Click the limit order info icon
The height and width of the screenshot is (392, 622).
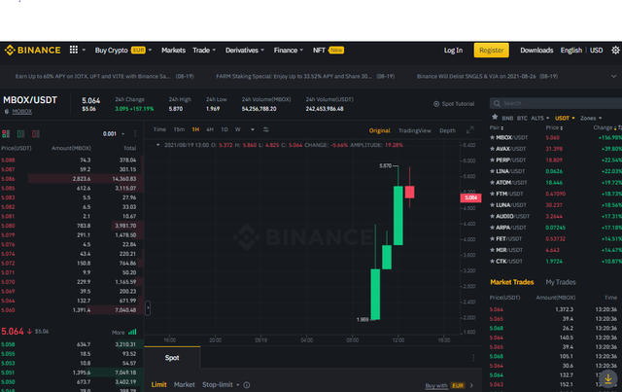pyautogui.click(x=247, y=385)
